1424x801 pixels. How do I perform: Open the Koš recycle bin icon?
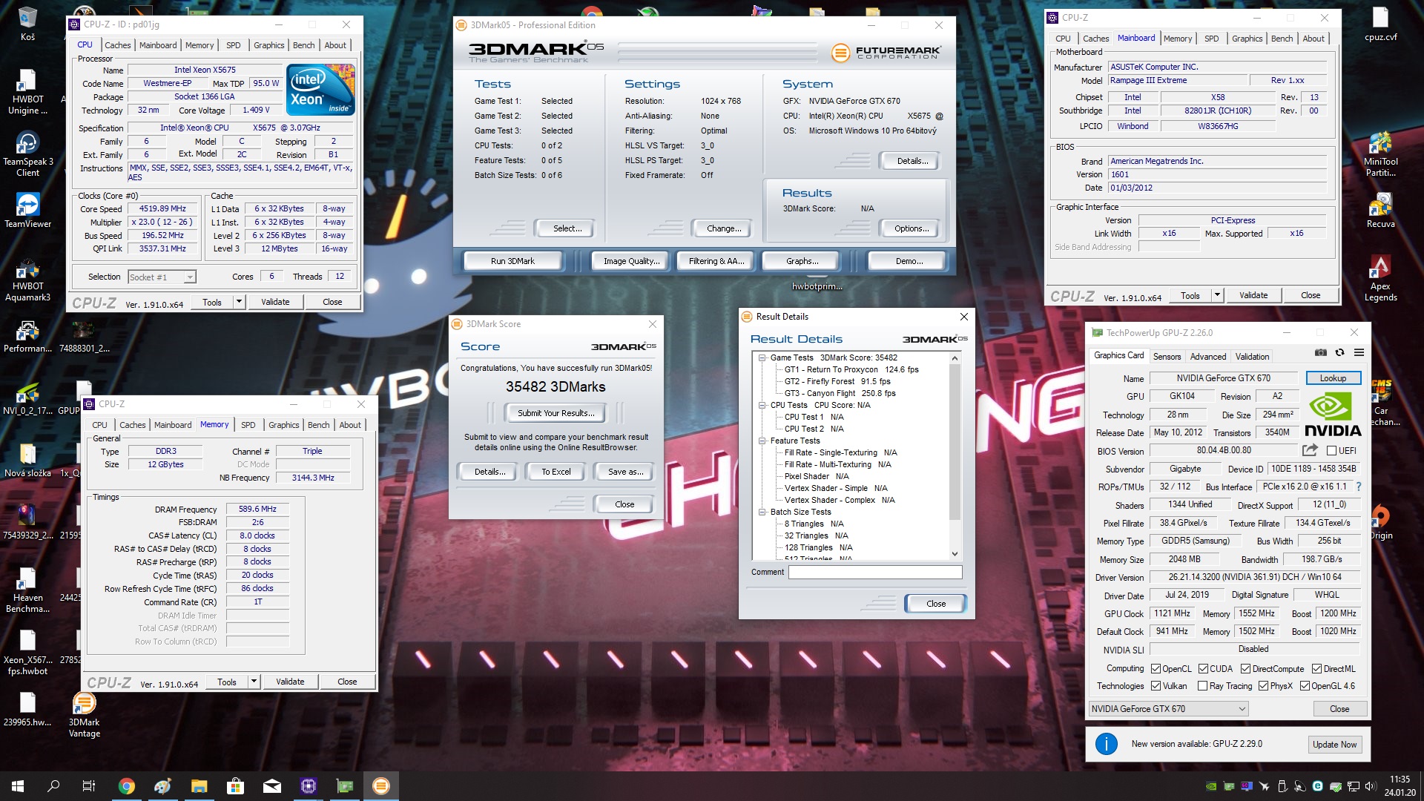point(27,24)
